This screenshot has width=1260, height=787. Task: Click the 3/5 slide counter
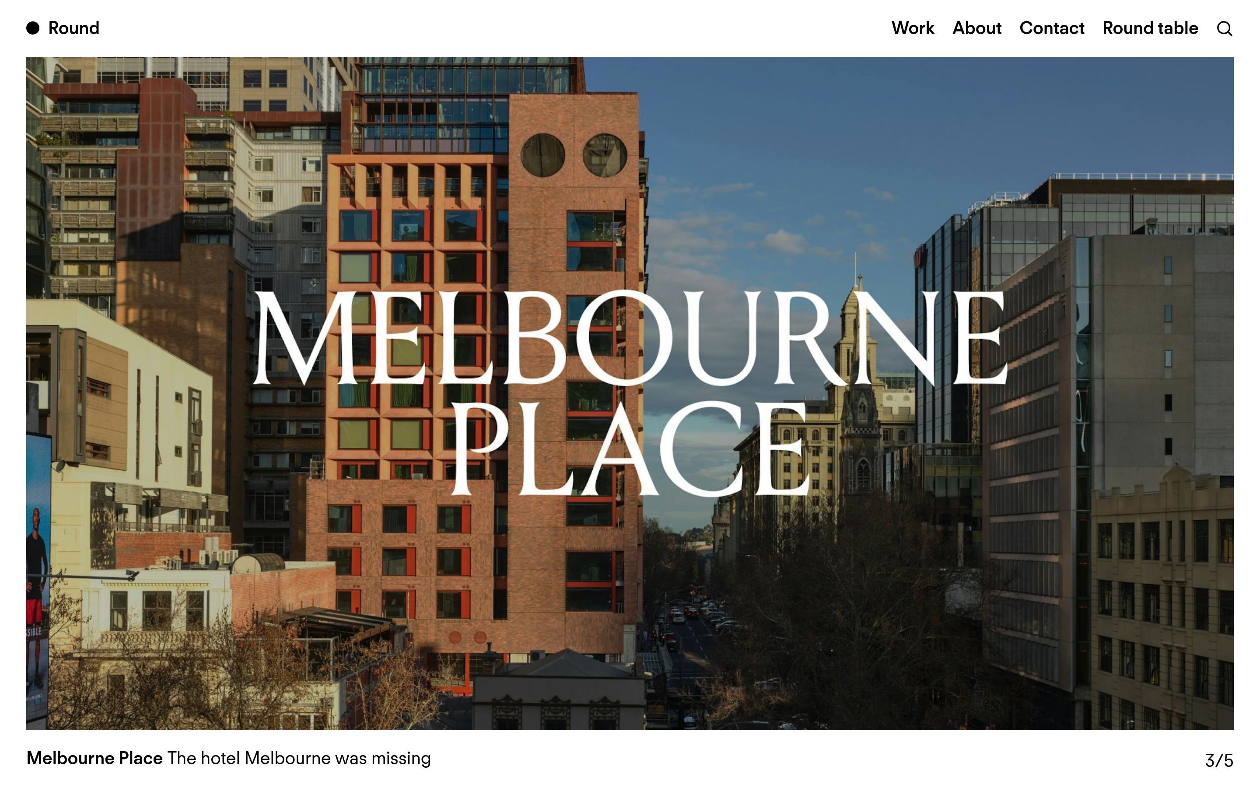click(x=1218, y=760)
